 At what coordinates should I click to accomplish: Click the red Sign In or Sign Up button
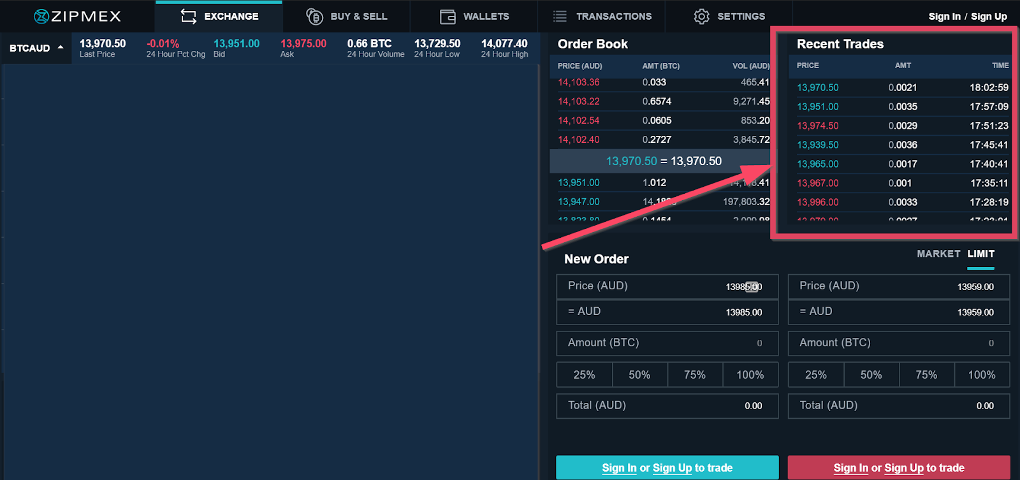click(x=899, y=468)
